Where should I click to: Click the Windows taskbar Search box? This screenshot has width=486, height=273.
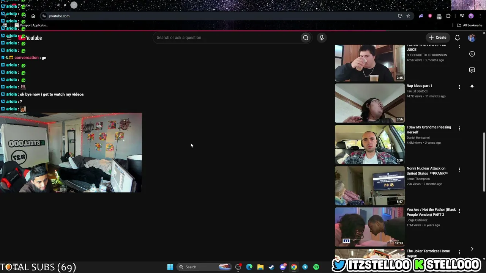tap(204, 267)
